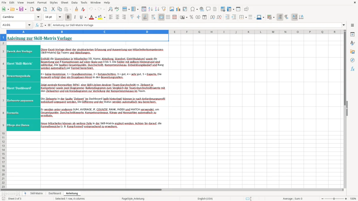Screen dimensions: 358x201
Task: Click Sort Ascending icon
Action: coord(151,9)
